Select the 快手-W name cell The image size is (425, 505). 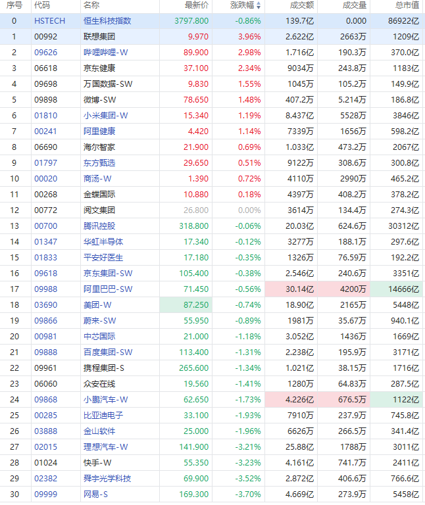(x=97, y=463)
